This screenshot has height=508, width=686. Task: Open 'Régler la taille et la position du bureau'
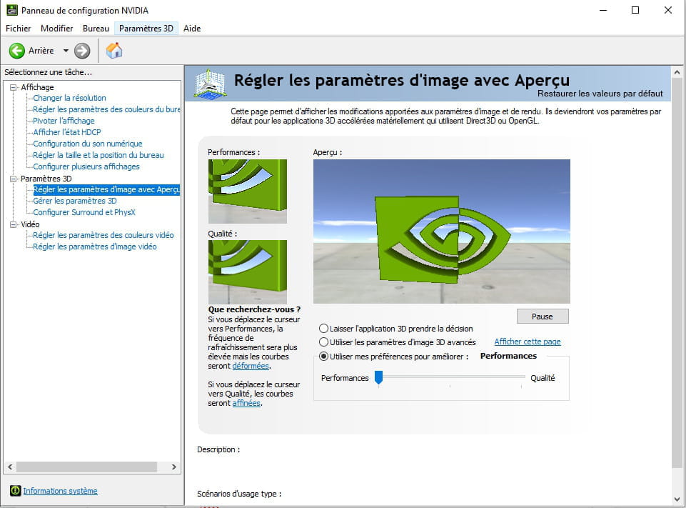(99, 155)
